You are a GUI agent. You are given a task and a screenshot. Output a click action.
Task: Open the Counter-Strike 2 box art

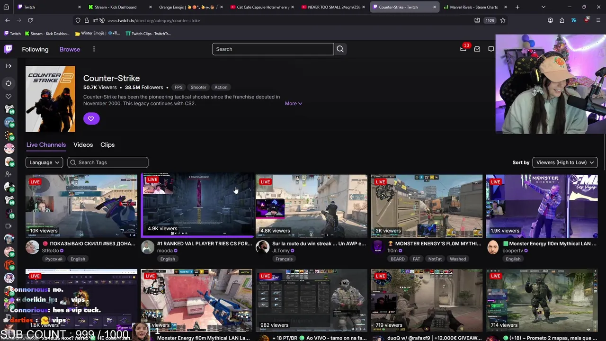(x=50, y=99)
